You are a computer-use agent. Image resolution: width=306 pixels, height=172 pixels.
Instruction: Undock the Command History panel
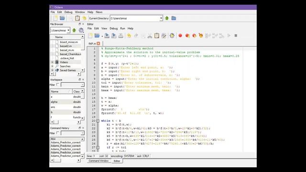(x=80, y=128)
